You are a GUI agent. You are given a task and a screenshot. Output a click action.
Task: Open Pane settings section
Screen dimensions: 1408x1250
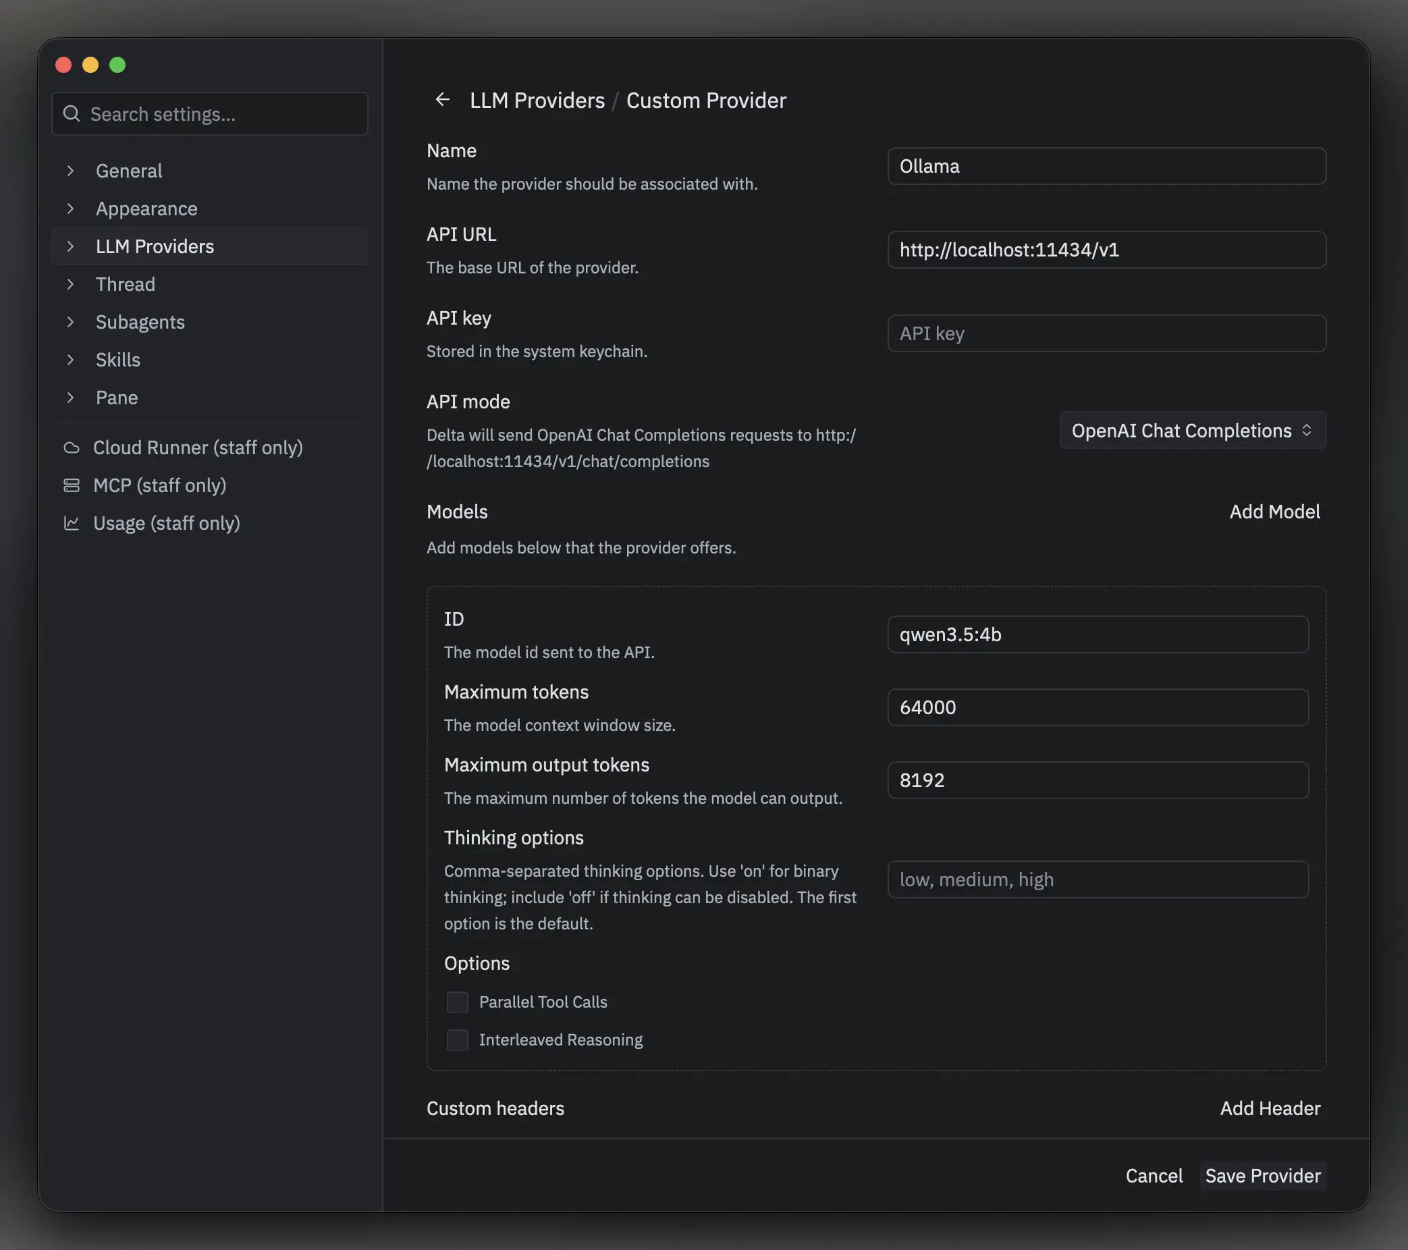209,398
